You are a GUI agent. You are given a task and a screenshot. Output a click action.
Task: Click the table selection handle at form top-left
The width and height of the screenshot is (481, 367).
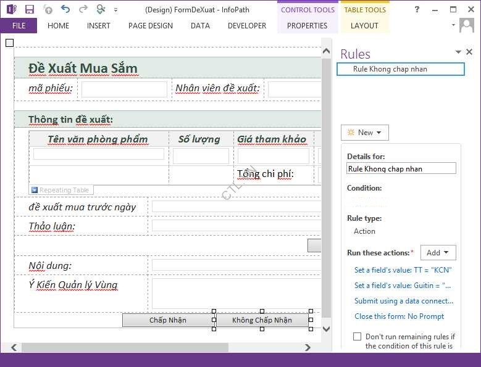(x=9, y=43)
